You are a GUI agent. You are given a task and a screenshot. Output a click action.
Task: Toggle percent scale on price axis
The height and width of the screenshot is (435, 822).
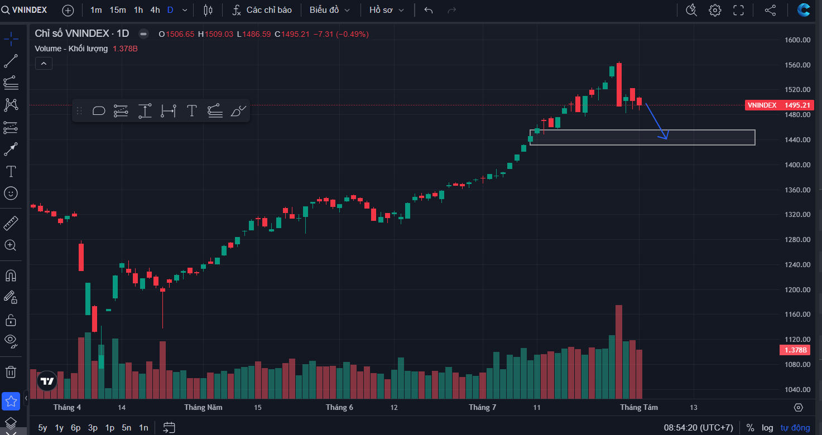[x=751, y=428]
